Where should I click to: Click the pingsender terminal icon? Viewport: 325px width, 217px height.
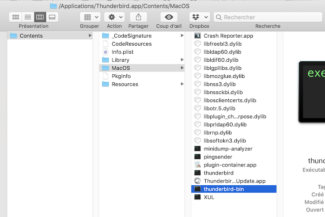tap(198, 157)
